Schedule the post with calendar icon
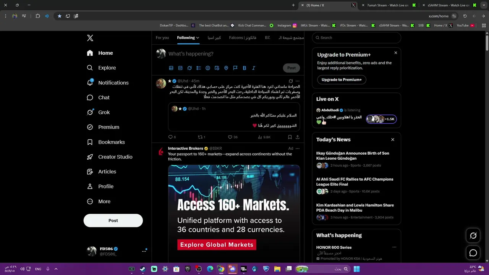 (x=217, y=68)
